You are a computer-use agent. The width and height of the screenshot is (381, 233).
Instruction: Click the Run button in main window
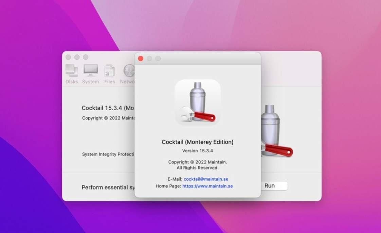point(274,186)
